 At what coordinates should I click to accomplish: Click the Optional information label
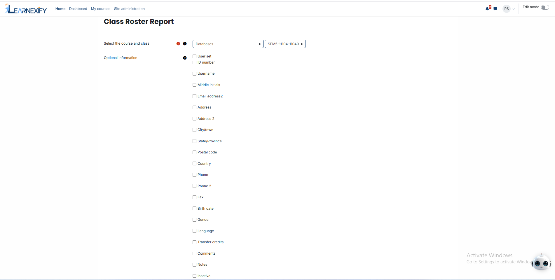121,58
